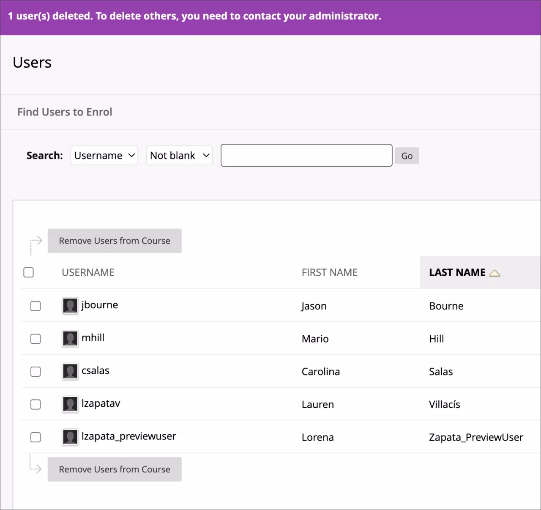The height and width of the screenshot is (510, 541).
Task: Open the Username search criteria dropdown
Action: click(x=104, y=155)
